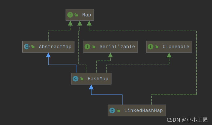Select the LinkedHashMap class label
This screenshot has width=212, height=125.
click(143, 110)
